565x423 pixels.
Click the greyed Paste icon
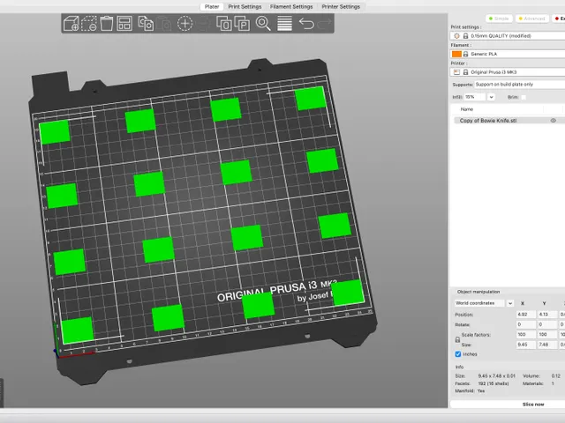click(x=165, y=24)
